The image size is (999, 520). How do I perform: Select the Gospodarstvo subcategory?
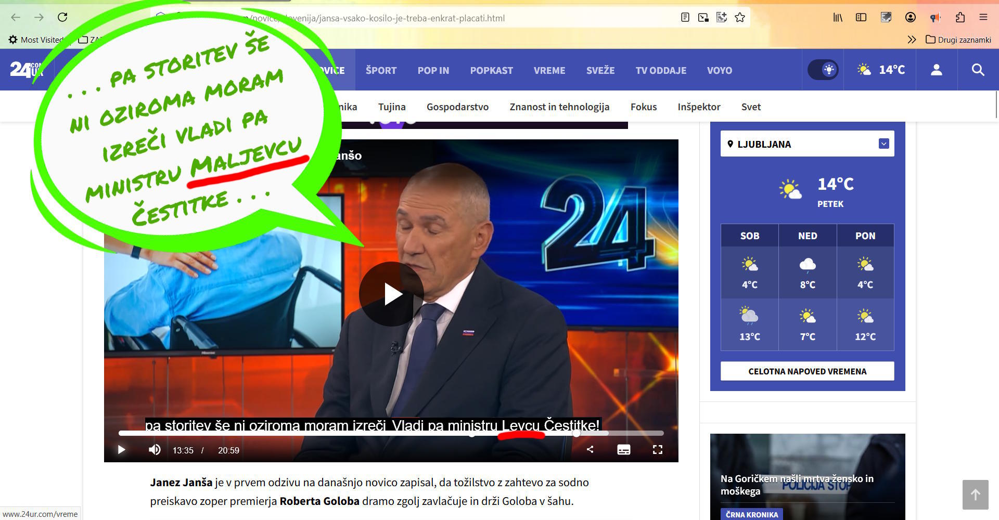coord(457,107)
